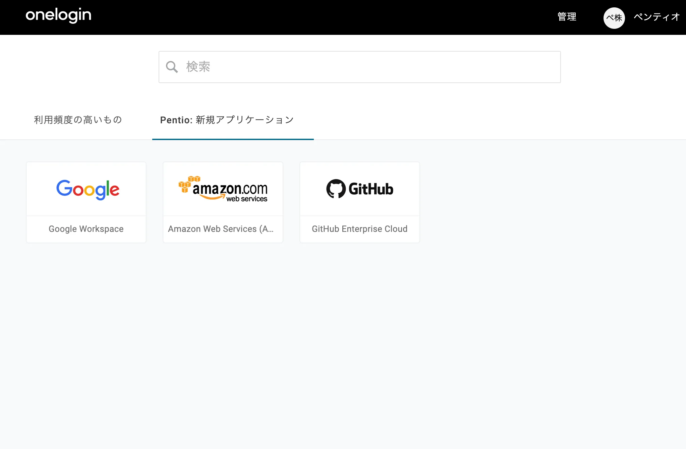This screenshot has width=686, height=449.
Task: Open the ペンティオ user name menu
Action: tap(656, 17)
